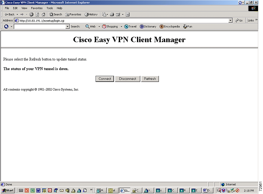
Task: Click the Windows Start button
Action: [8, 190]
